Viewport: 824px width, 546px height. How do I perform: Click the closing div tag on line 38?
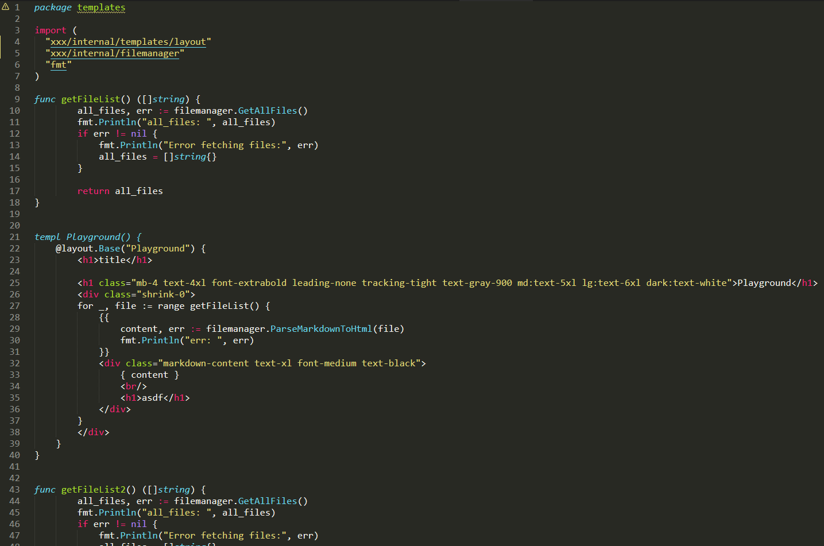[x=94, y=432]
